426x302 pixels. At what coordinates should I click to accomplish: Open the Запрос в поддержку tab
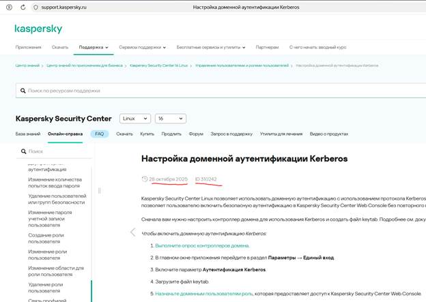point(231,134)
